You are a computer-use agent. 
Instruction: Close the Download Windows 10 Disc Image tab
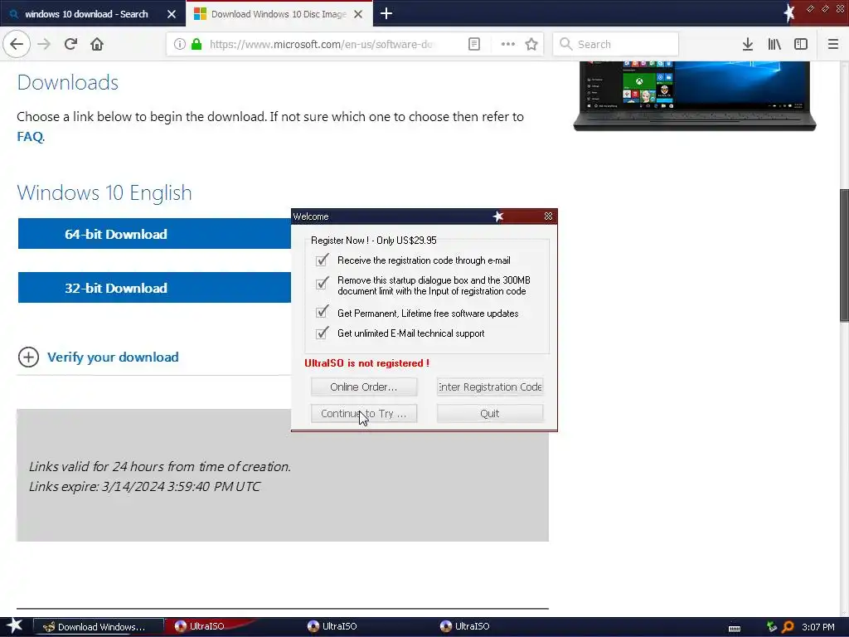(x=358, y=14)
